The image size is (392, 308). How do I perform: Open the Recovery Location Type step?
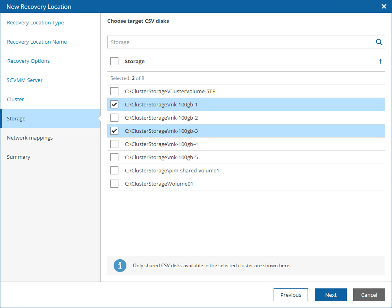pyautogui.click(x=35, y=22)
